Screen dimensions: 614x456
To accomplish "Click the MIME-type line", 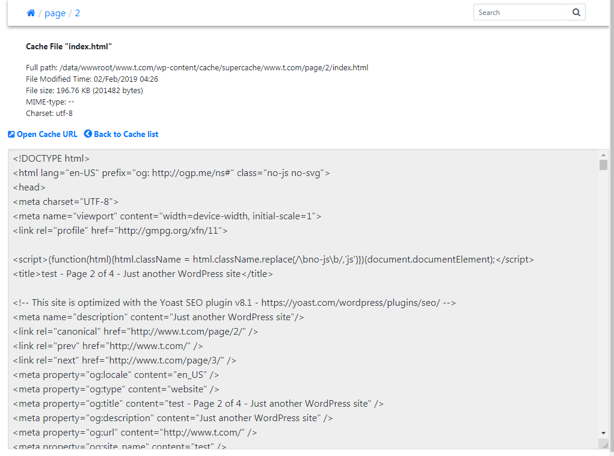I will pos(50,102).
